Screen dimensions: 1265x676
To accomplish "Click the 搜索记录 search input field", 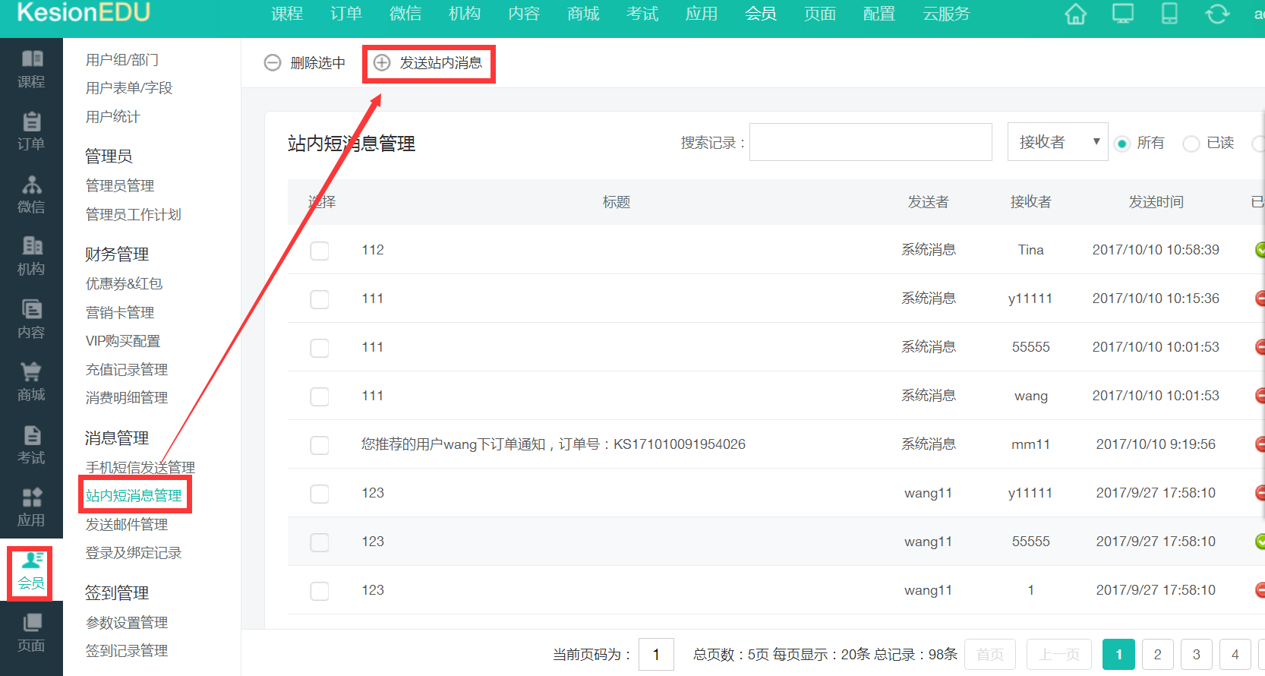I will (x=870, y=142).
